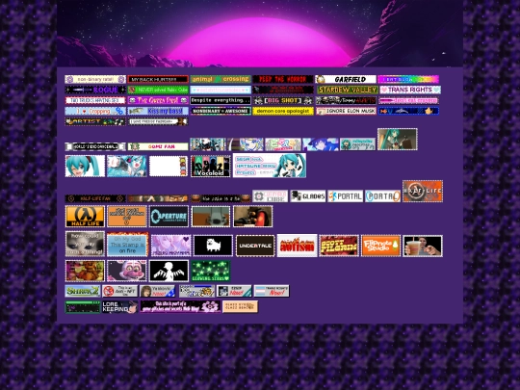The image size is (520, 390).
Task: Click the NONBINARY = AWESOME blinkie
Action: click(221, 111)
